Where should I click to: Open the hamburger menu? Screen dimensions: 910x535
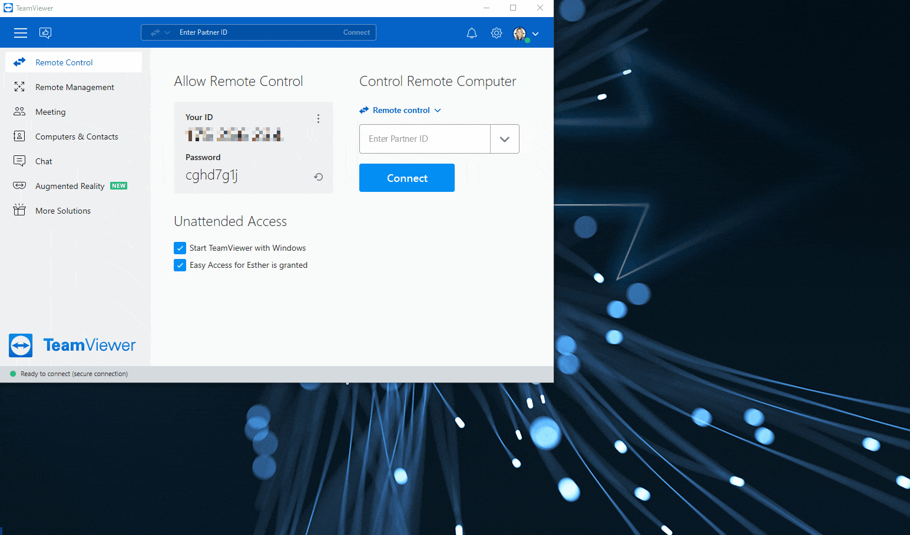pos(21,33)
